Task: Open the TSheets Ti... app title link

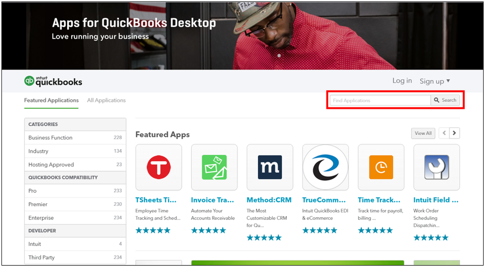Action: 156,200
